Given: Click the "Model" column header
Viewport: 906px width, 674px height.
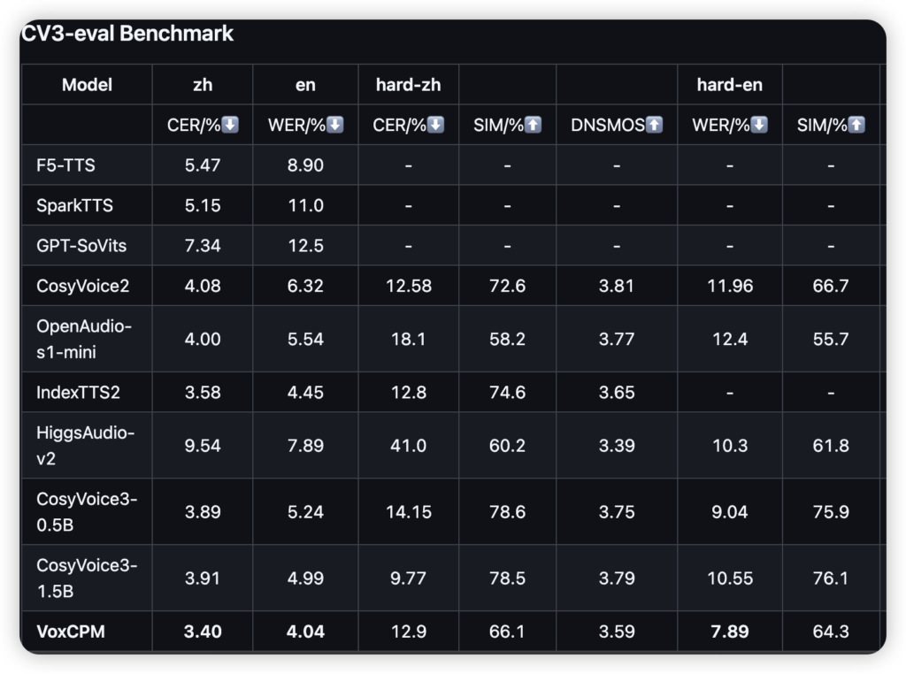Looking at the screenshot, I should (88, 85).
